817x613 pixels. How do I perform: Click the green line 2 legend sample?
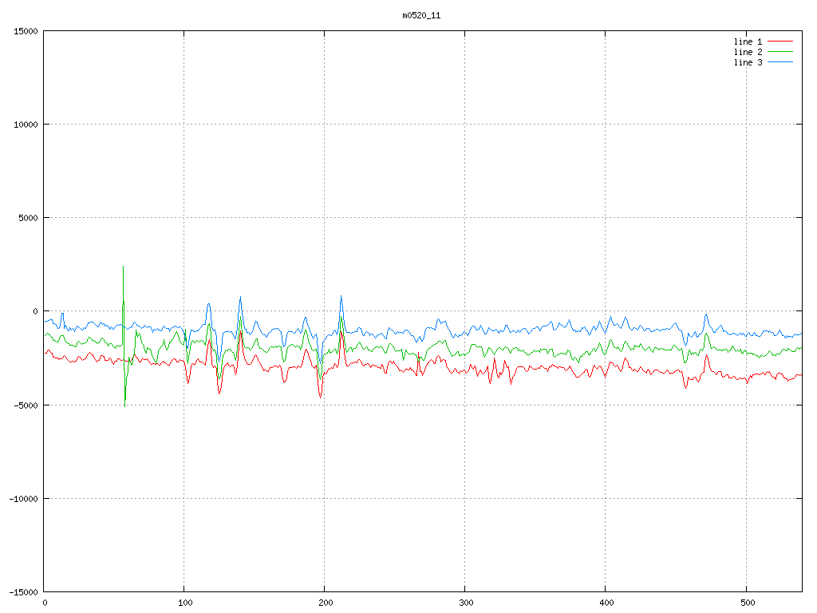[x=780, y=52]
